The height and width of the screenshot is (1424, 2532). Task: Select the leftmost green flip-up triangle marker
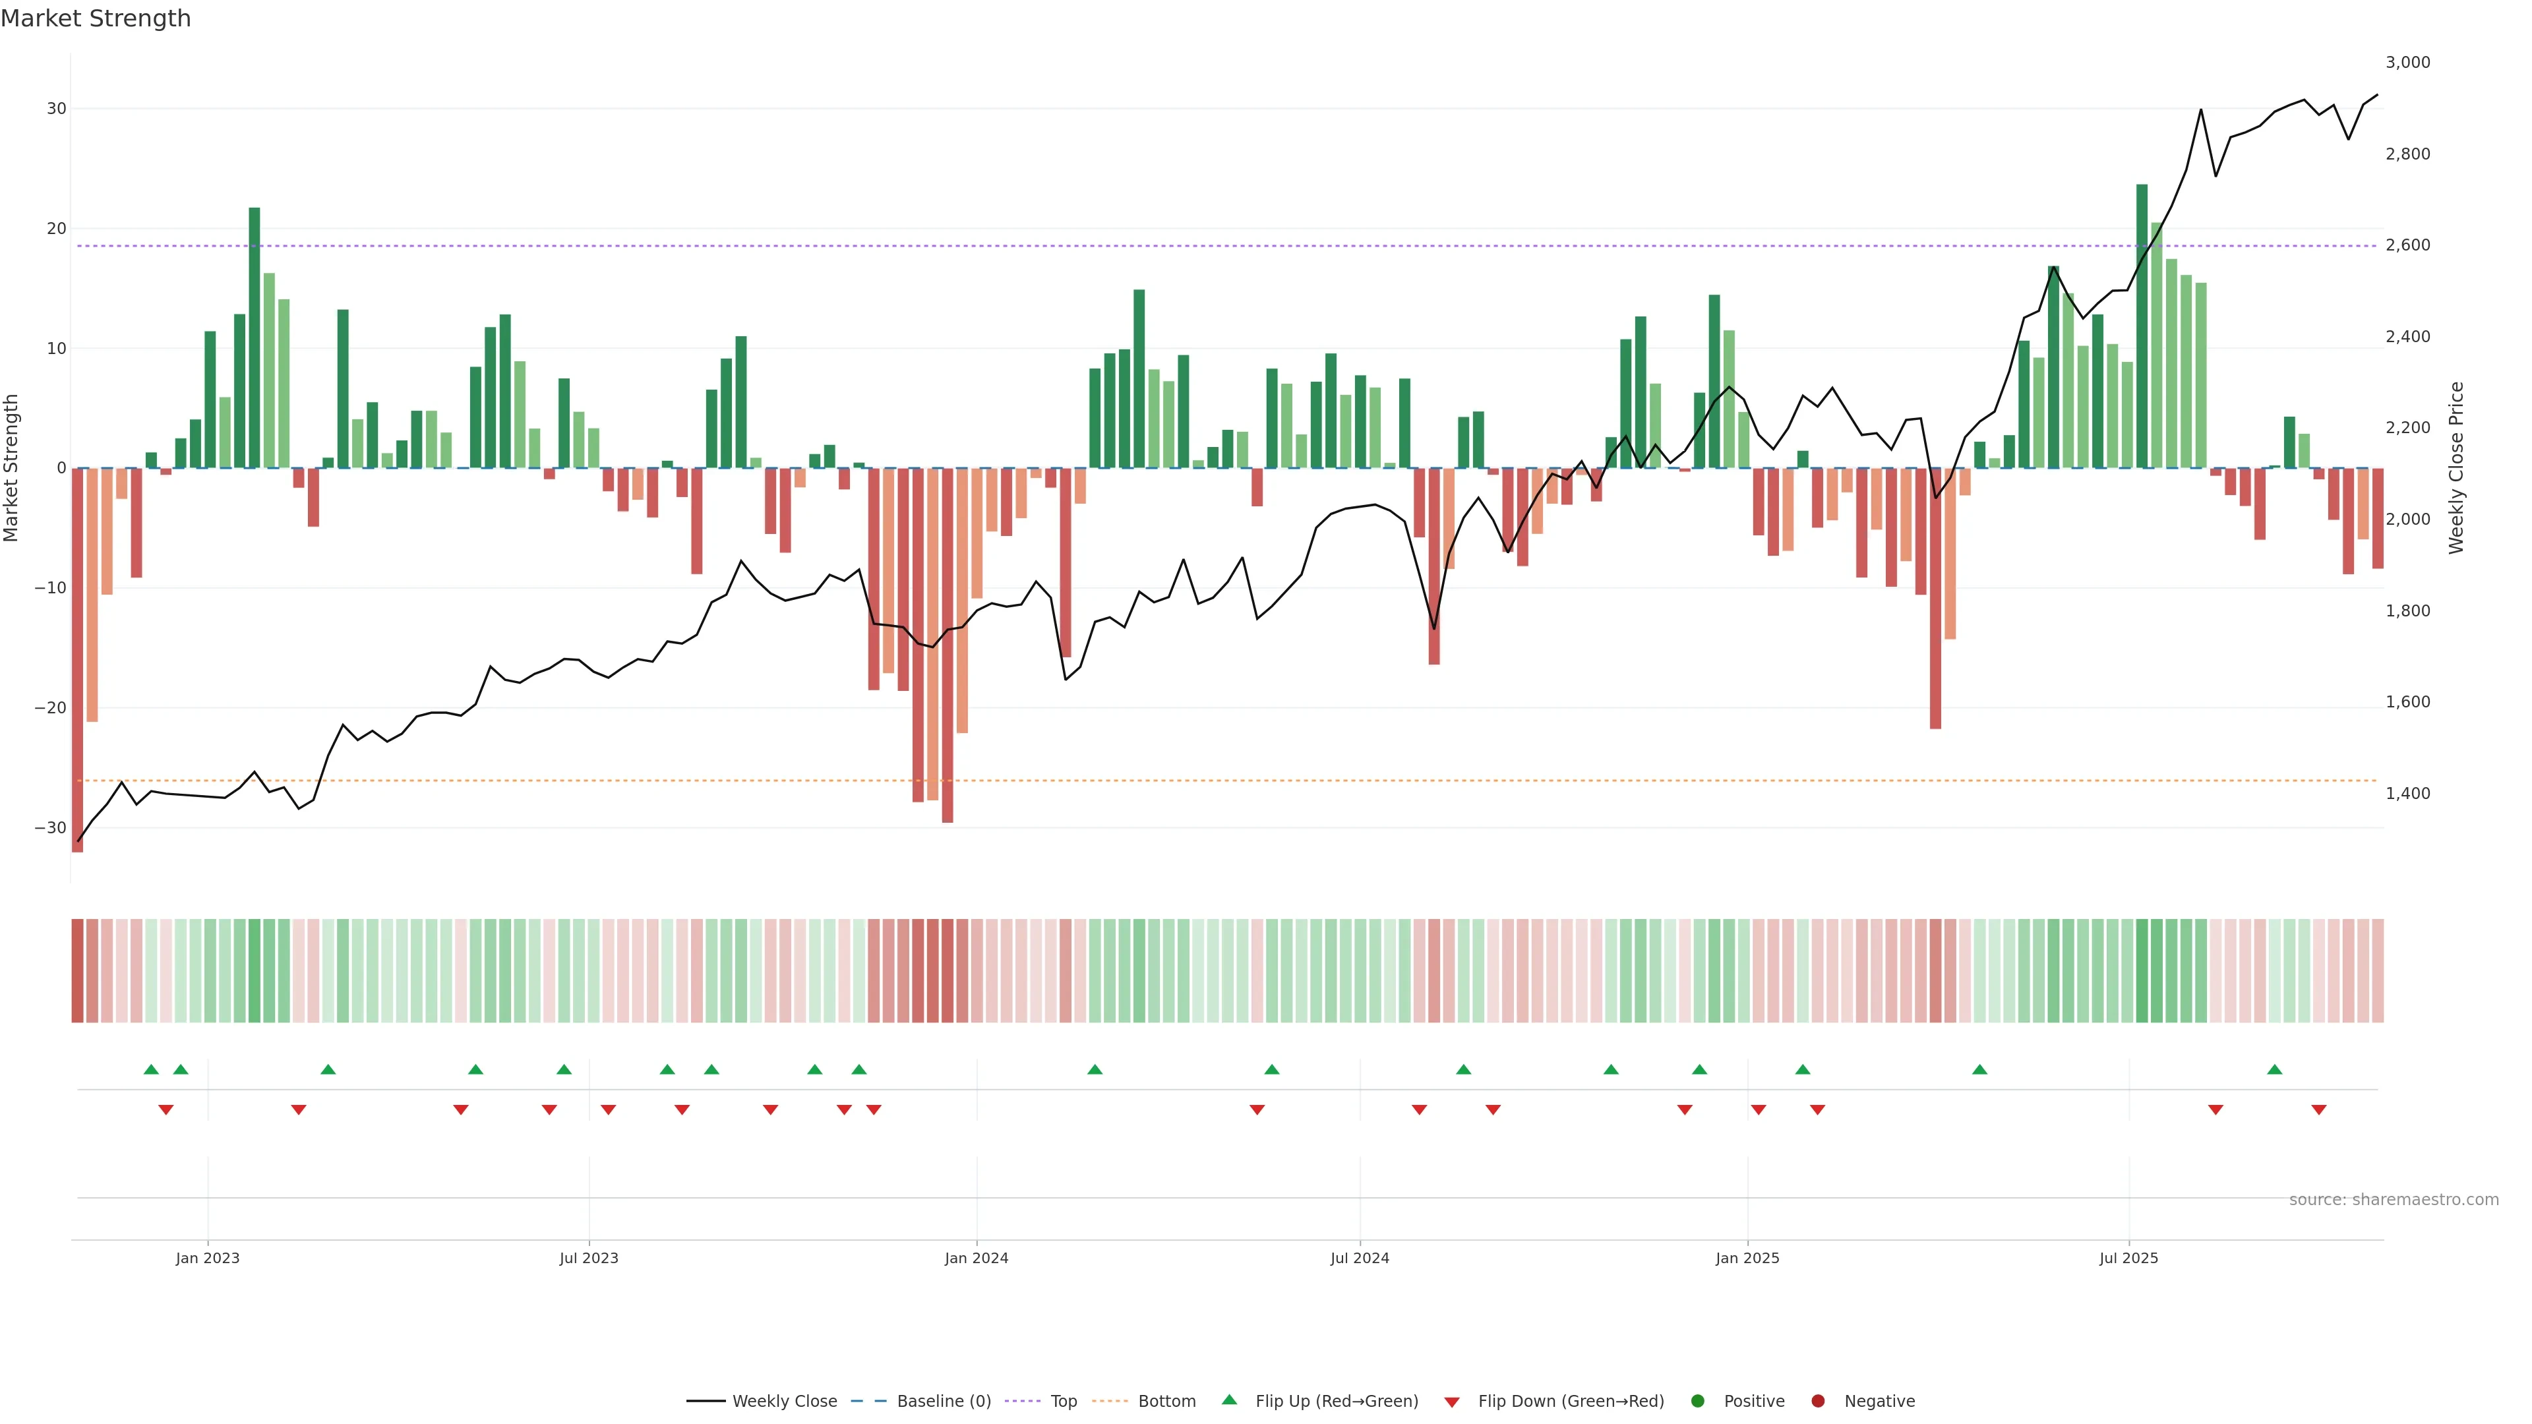[150, 1069]
